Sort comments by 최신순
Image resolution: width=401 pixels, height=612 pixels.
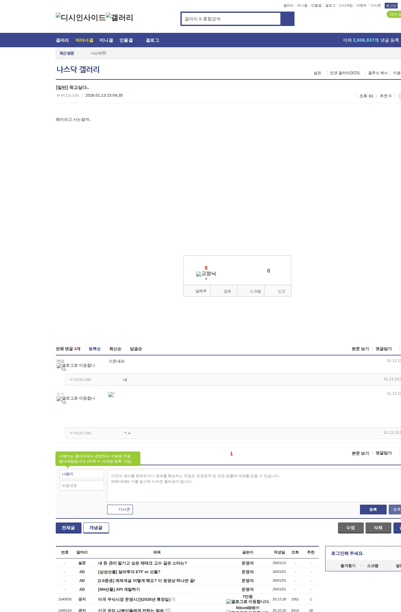coord(115,349)
